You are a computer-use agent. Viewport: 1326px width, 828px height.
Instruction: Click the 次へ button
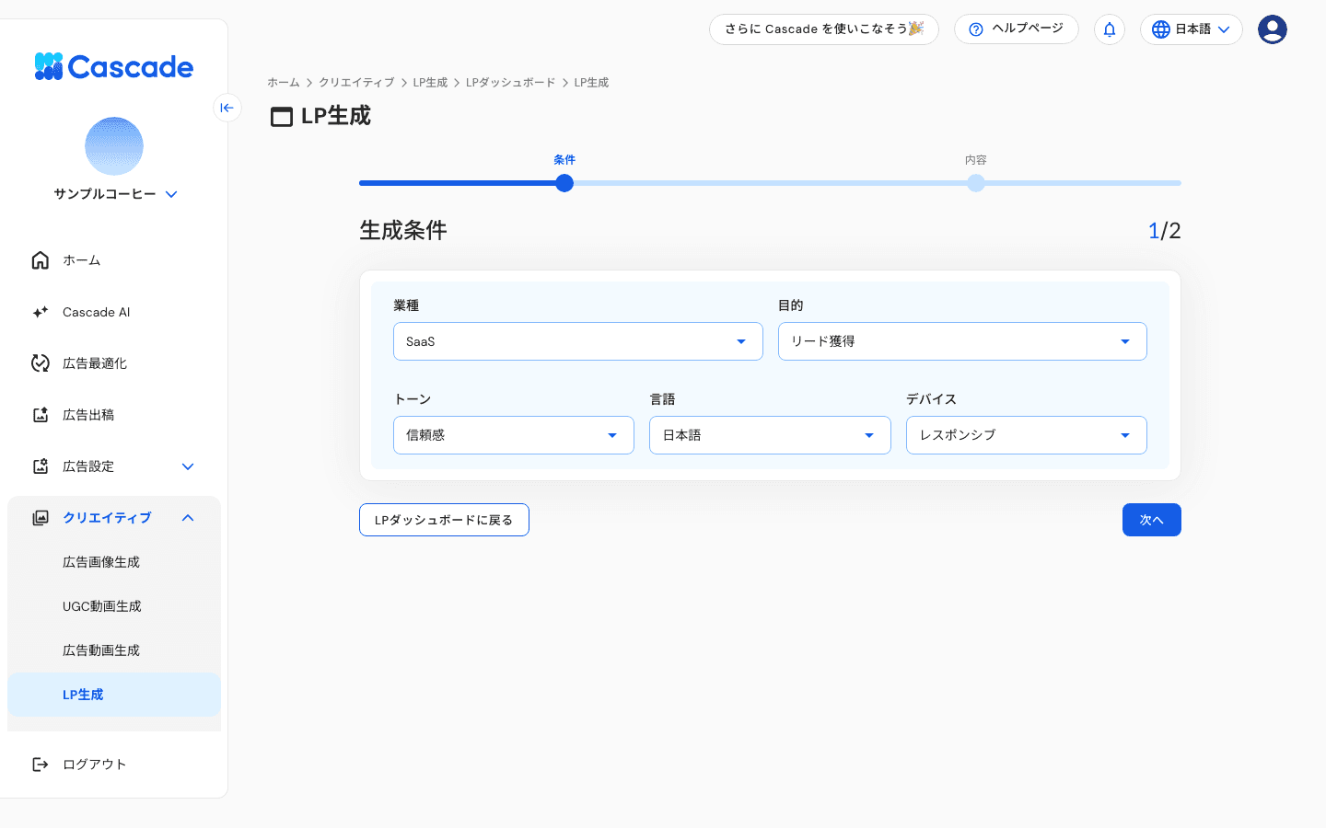point(1152,520)
